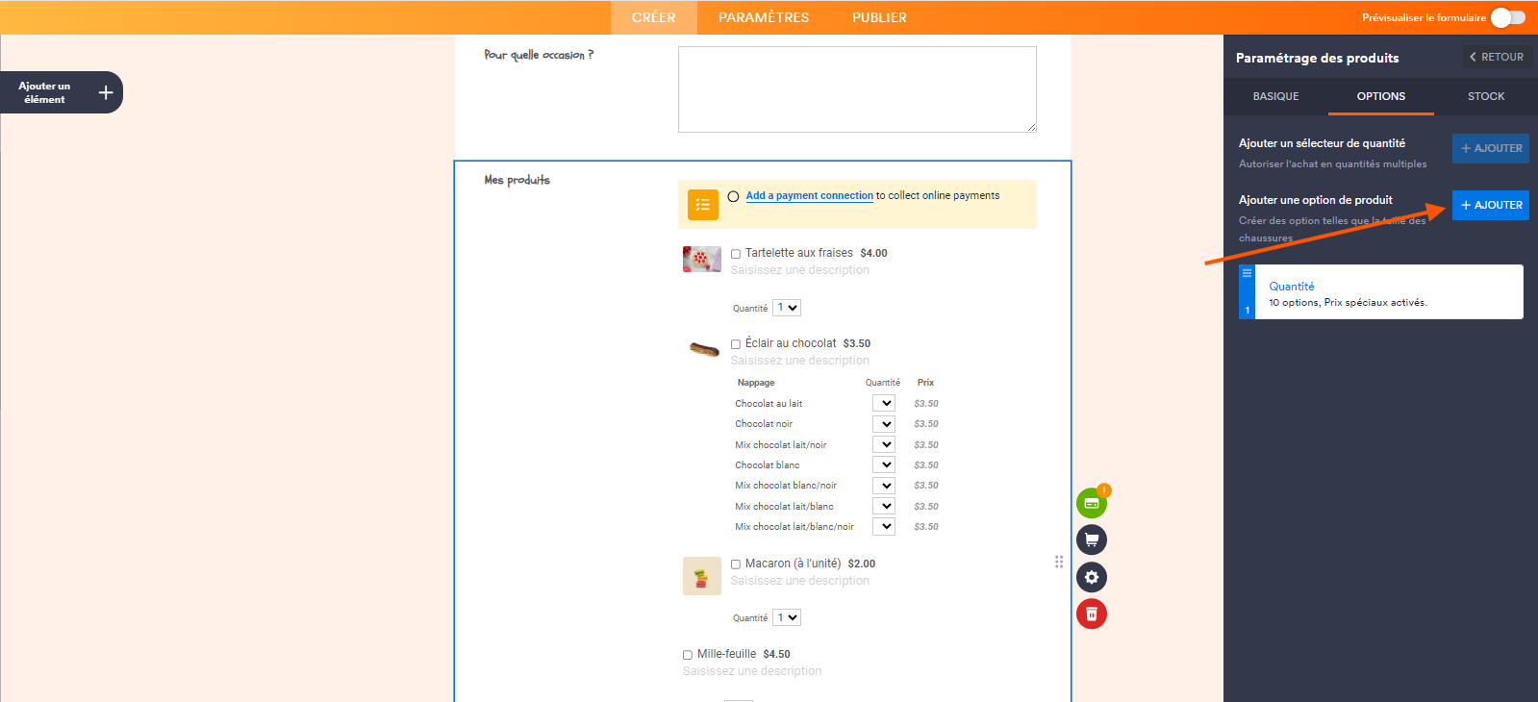Click the Tartelette $4.00 price
The height and width of the screenshot is (702, 1538).
(x=873, y=254)
